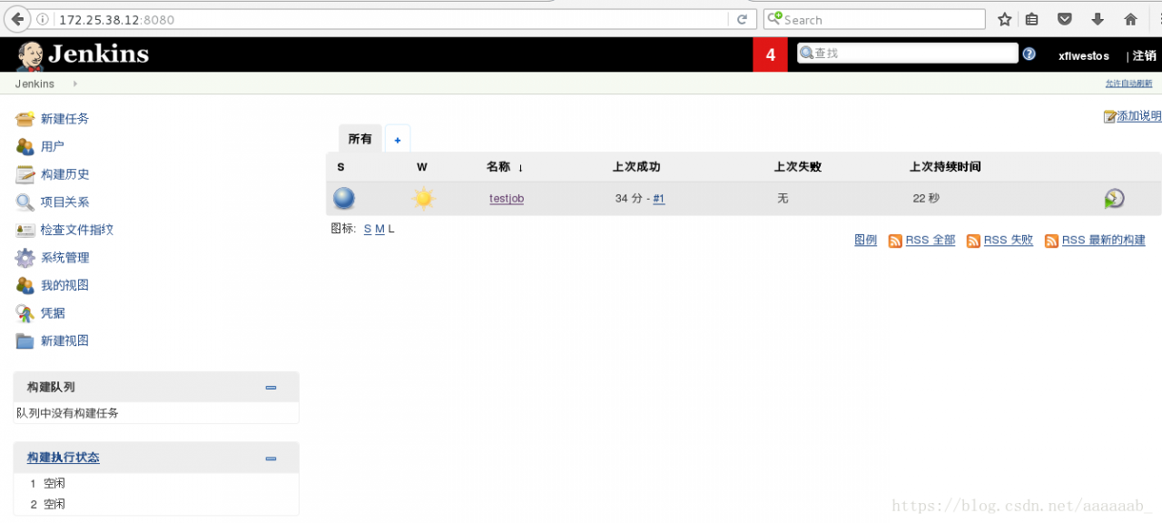Sort by the 上次失败 column header
The image size is (1162, 523).
pyautogui.click(x=798, y=167)
